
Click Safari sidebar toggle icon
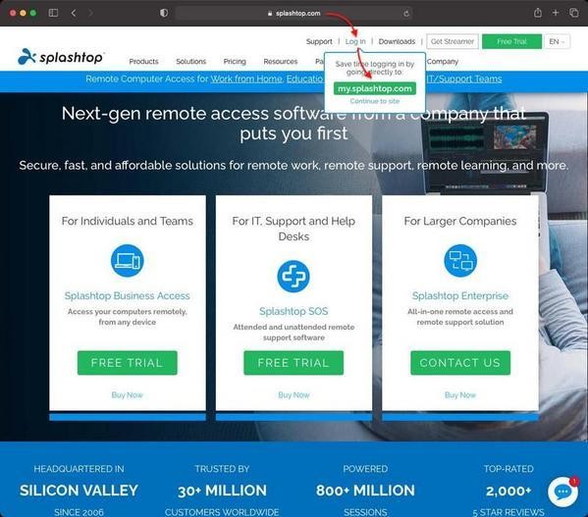(x=53, y=13)
